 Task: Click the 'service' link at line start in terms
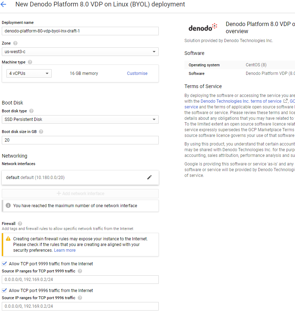tap(191, 107)
